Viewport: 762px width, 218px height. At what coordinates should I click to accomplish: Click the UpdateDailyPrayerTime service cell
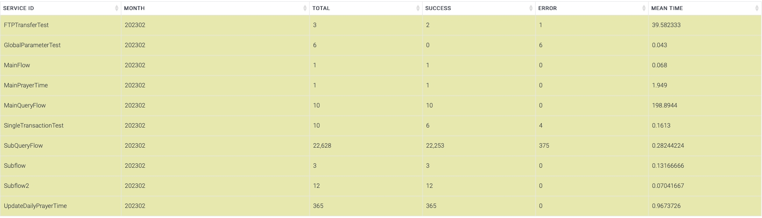[x=35, y=206]
